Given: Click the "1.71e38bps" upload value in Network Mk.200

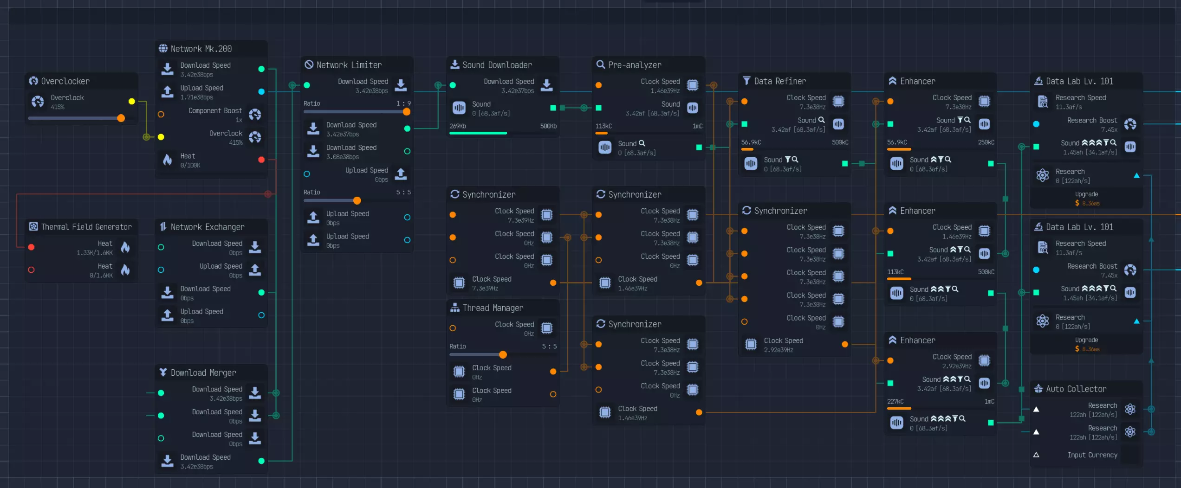Looking at the screenshot, I should click(x=197, y=97).
